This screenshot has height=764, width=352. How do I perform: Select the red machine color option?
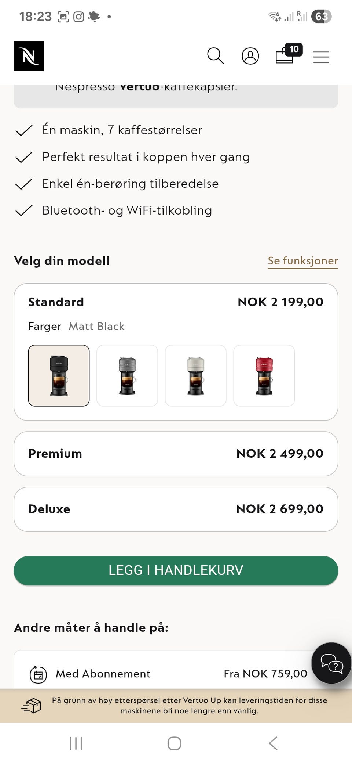[x=264, y=375]
